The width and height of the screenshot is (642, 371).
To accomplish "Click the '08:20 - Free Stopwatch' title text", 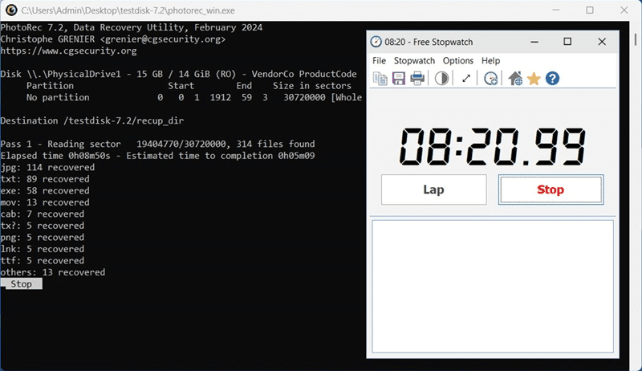I will [x=429, y=43].
